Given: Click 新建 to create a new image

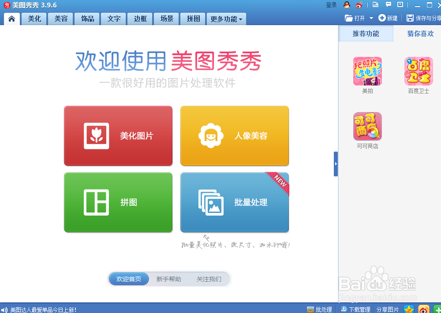Looking at the screenshot, I should point(388,18).
